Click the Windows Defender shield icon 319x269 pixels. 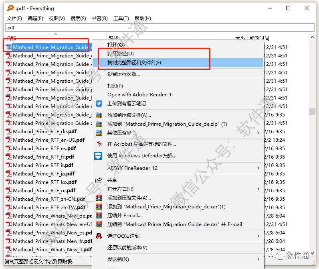tap(98, 156)
